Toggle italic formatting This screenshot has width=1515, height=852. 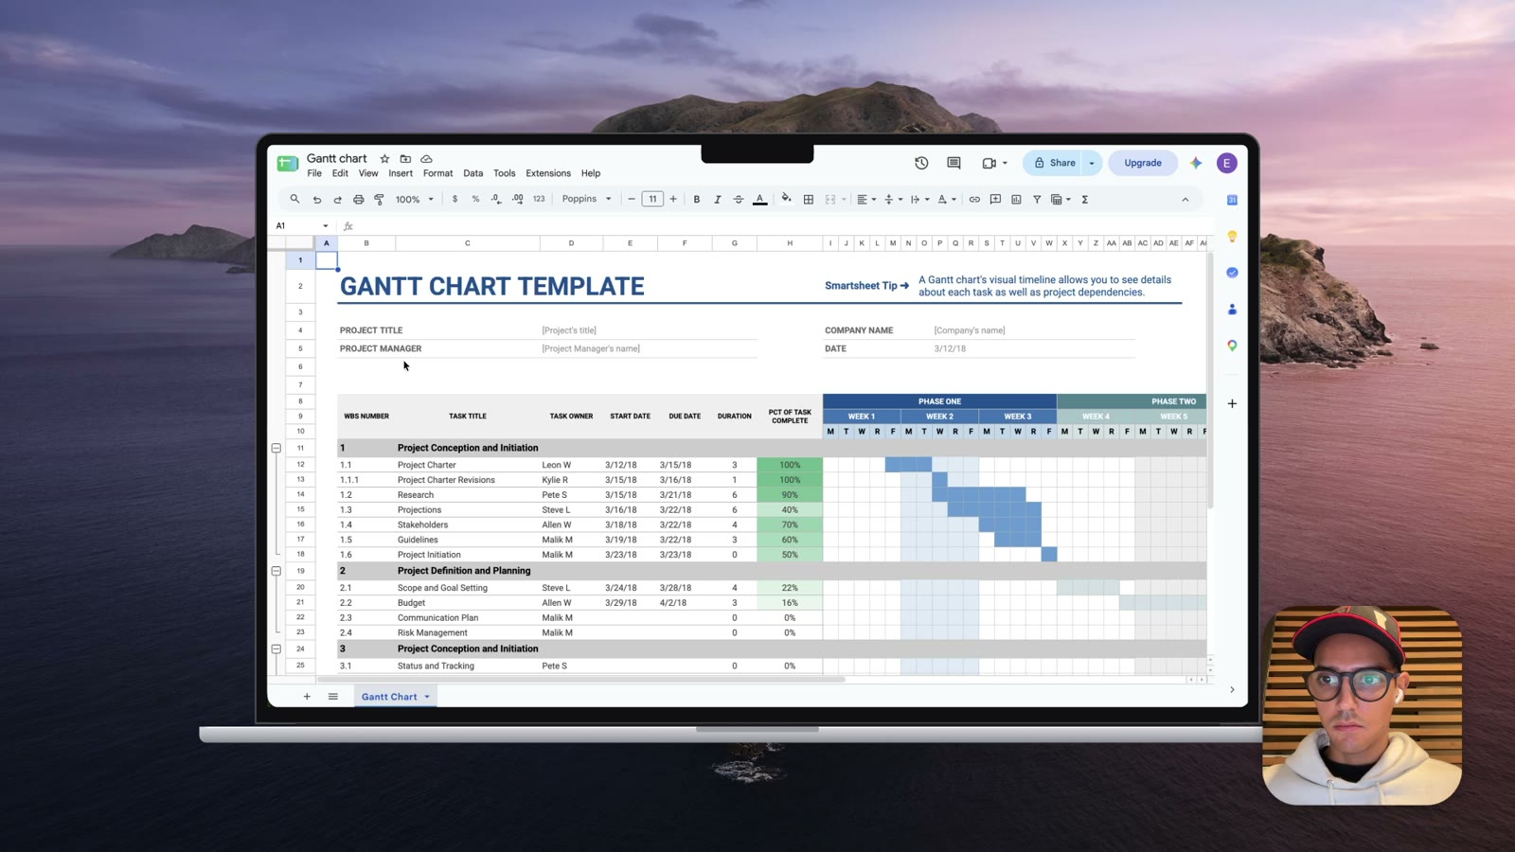[718, 200]
